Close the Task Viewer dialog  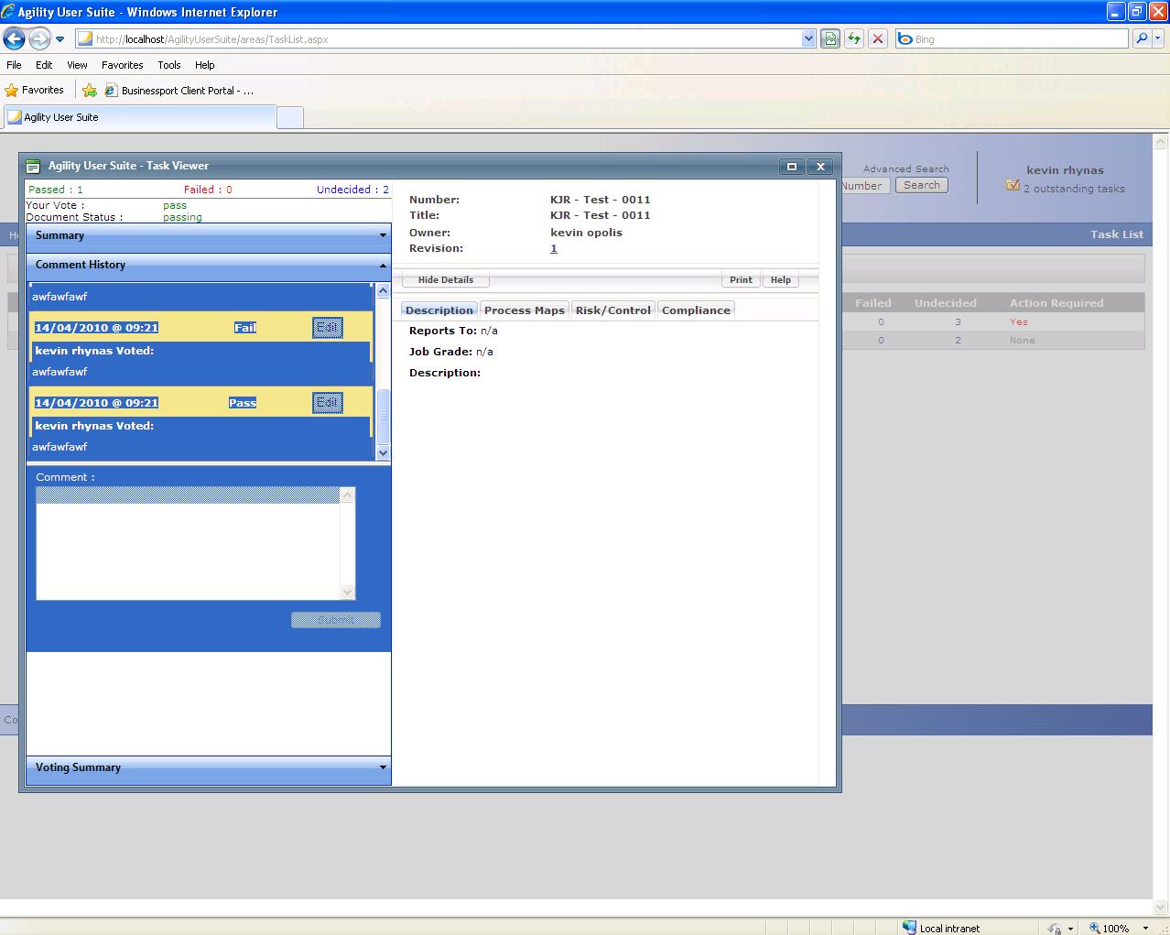tap(820, 166)
